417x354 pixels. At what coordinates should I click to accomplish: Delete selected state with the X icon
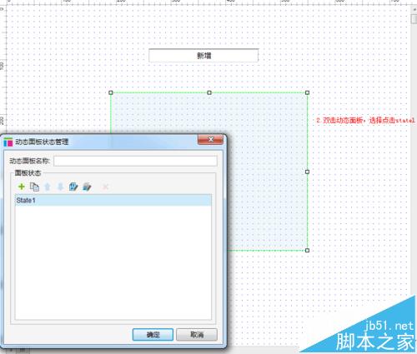[105, 187]
